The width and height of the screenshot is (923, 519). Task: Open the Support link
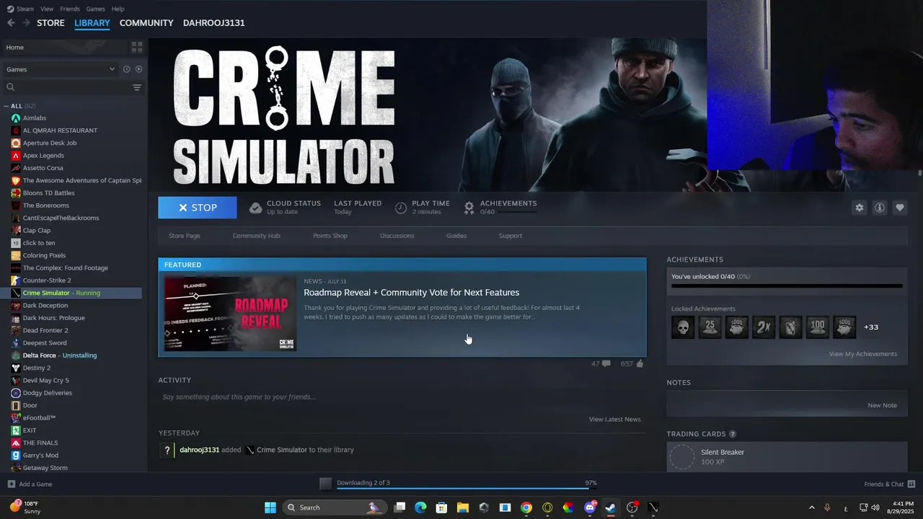pos(511,236)
